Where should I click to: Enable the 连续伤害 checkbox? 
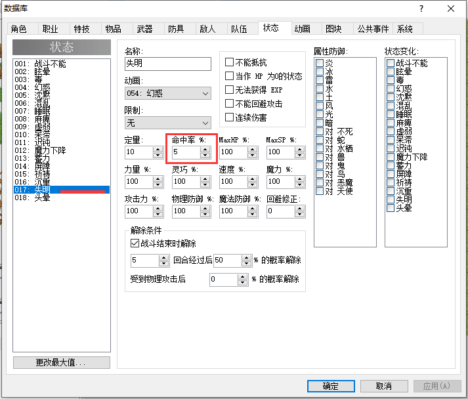tap(229, 117)
